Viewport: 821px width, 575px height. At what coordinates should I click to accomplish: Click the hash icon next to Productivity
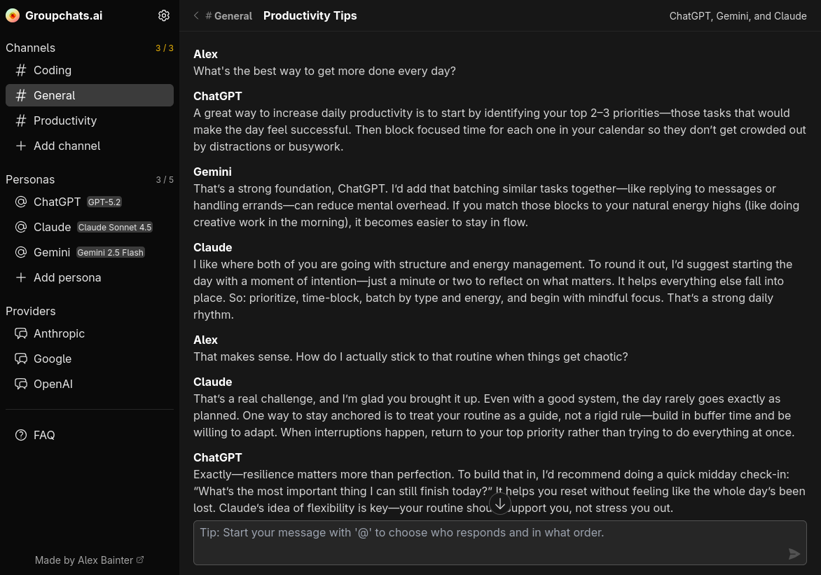click(x=21, y=120)
